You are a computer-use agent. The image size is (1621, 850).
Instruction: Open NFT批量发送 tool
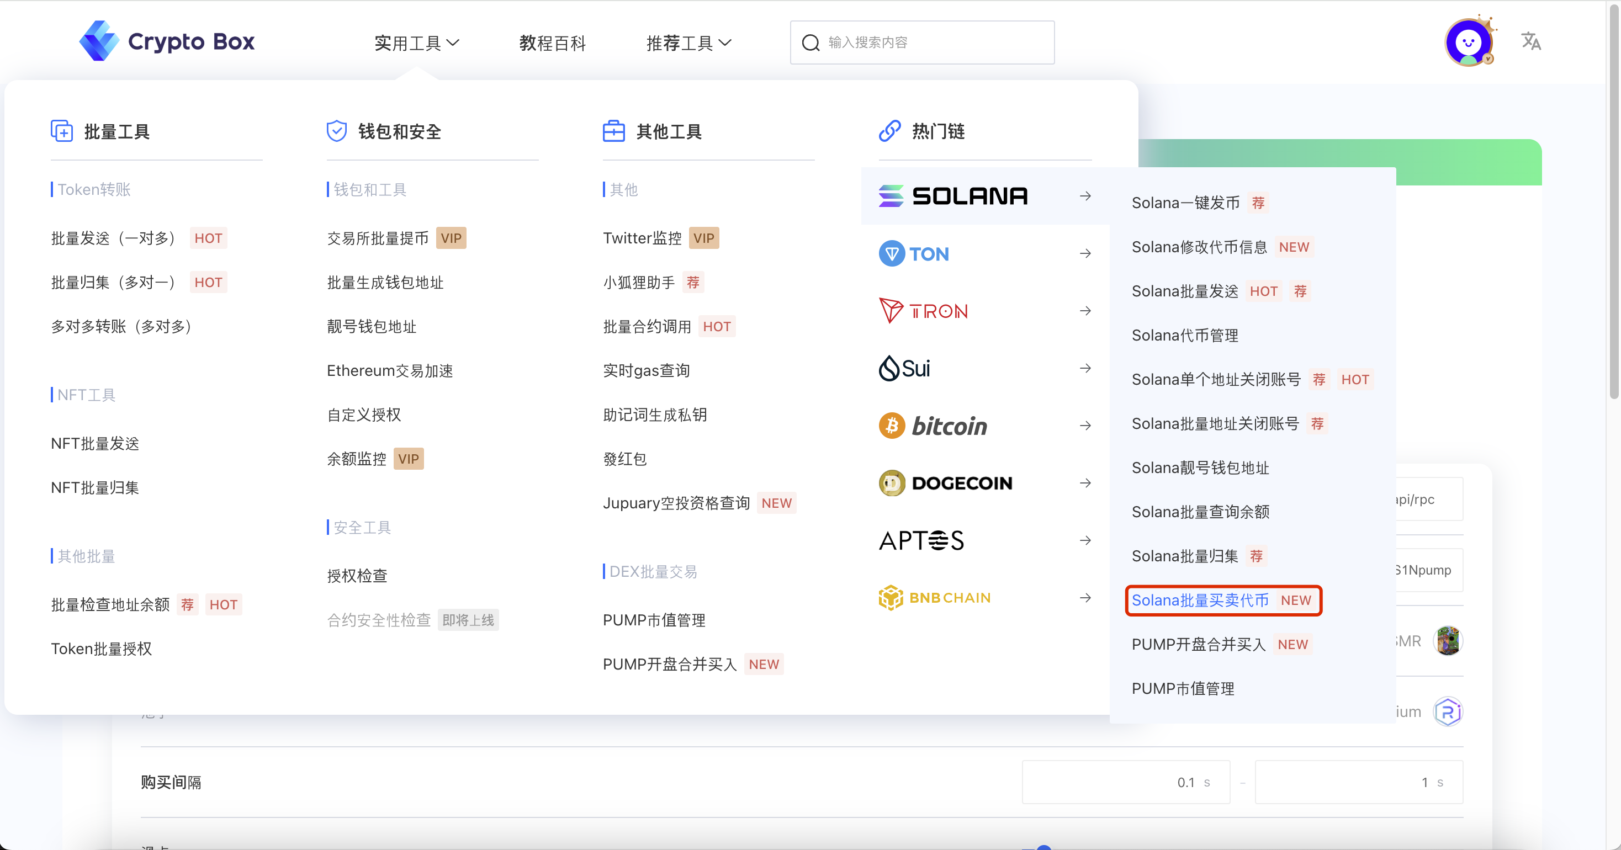click(95, 444)
